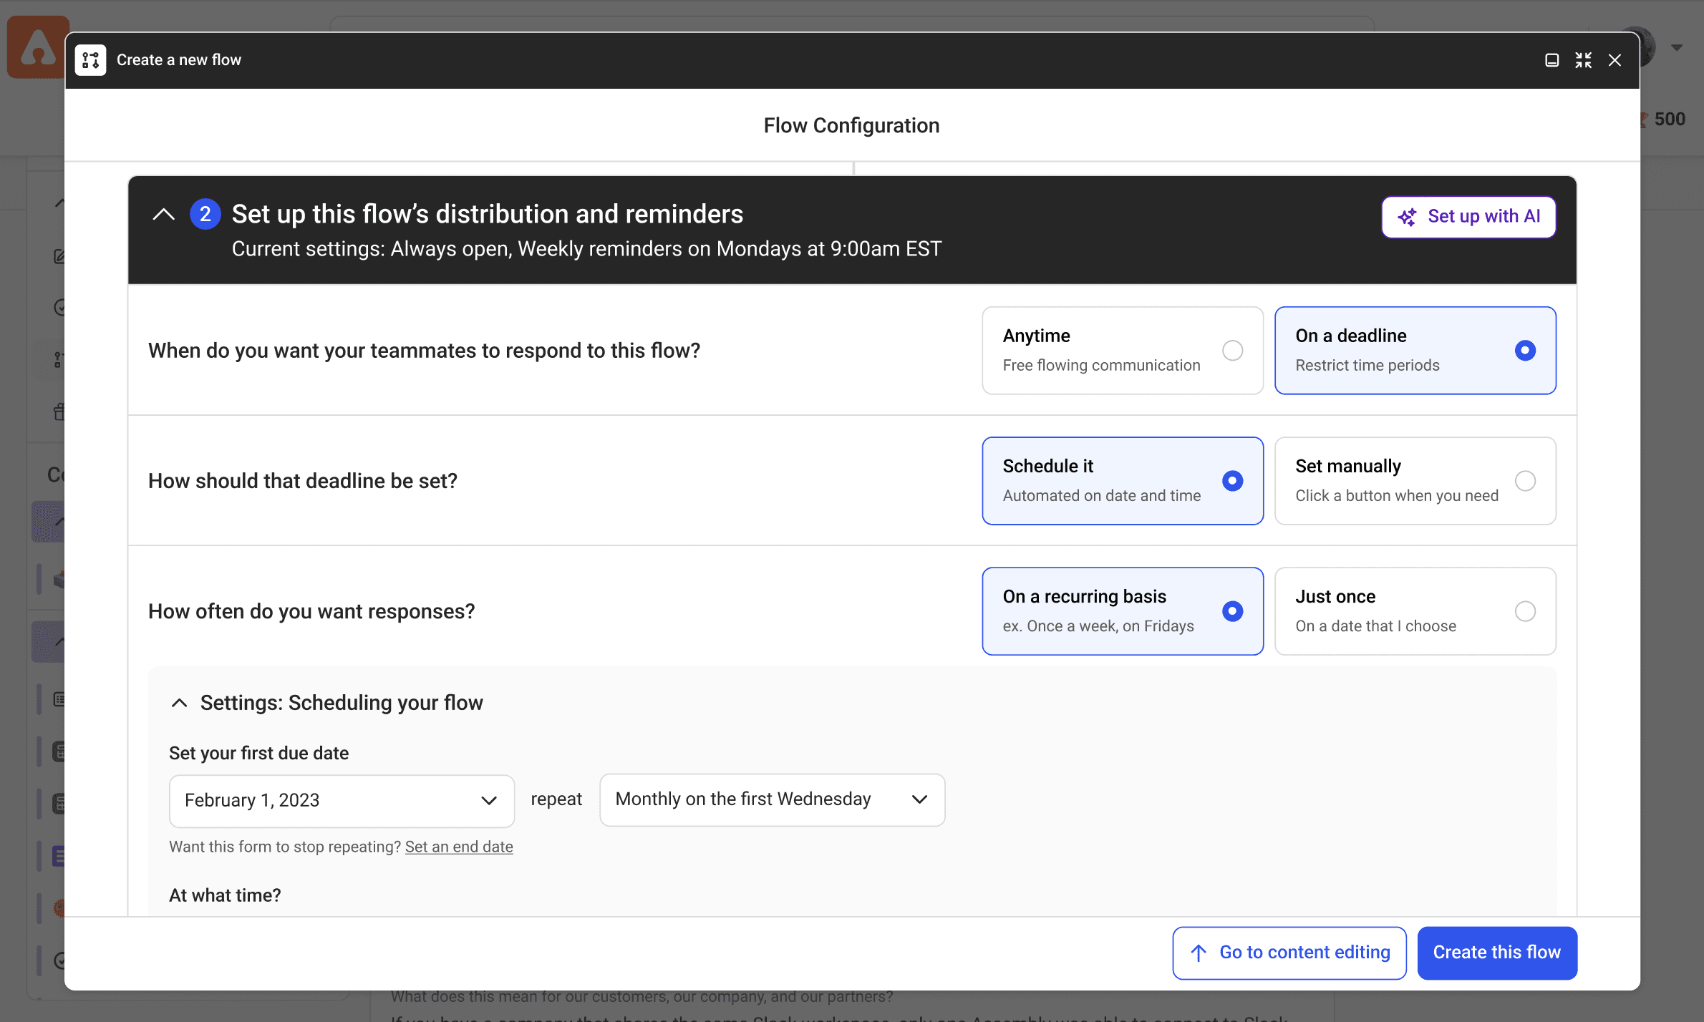Click the Create this flow button
Viewport: 1704px width, 1022px height.
click(1496, 953)
